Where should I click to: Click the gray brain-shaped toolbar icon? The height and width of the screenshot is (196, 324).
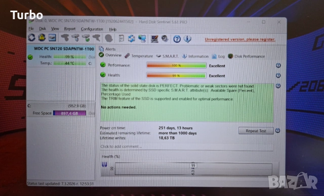click(109, 38)
